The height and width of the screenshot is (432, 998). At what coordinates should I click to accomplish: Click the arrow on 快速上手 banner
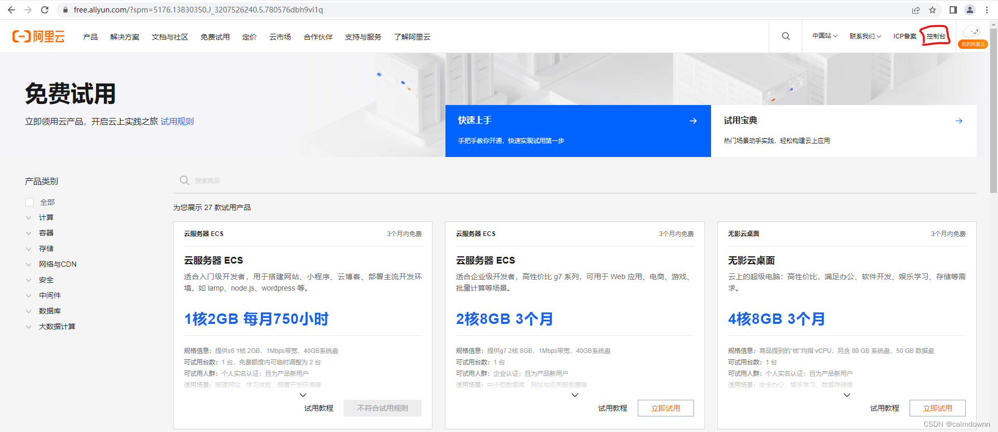693,121
